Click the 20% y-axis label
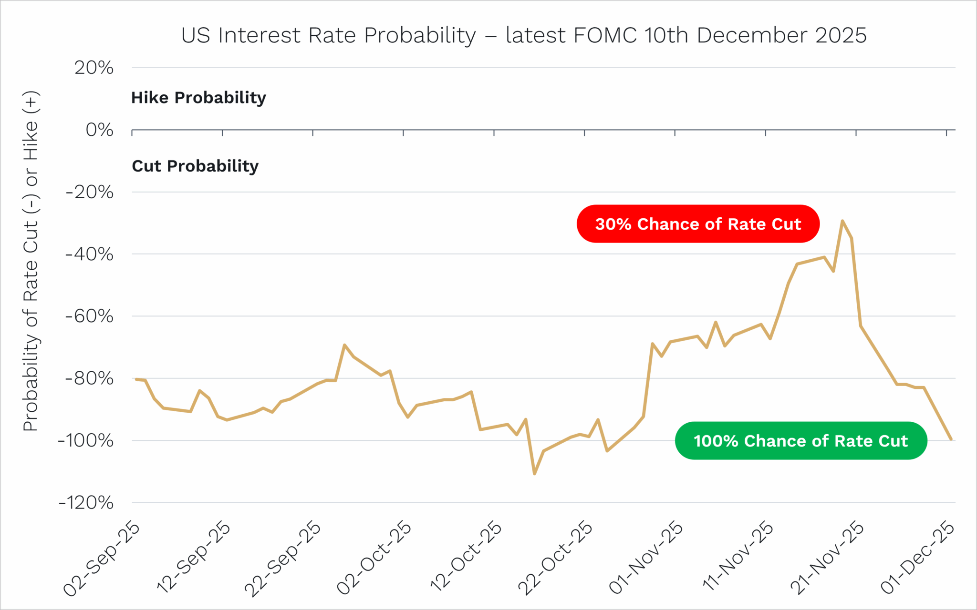 point(94,68)
